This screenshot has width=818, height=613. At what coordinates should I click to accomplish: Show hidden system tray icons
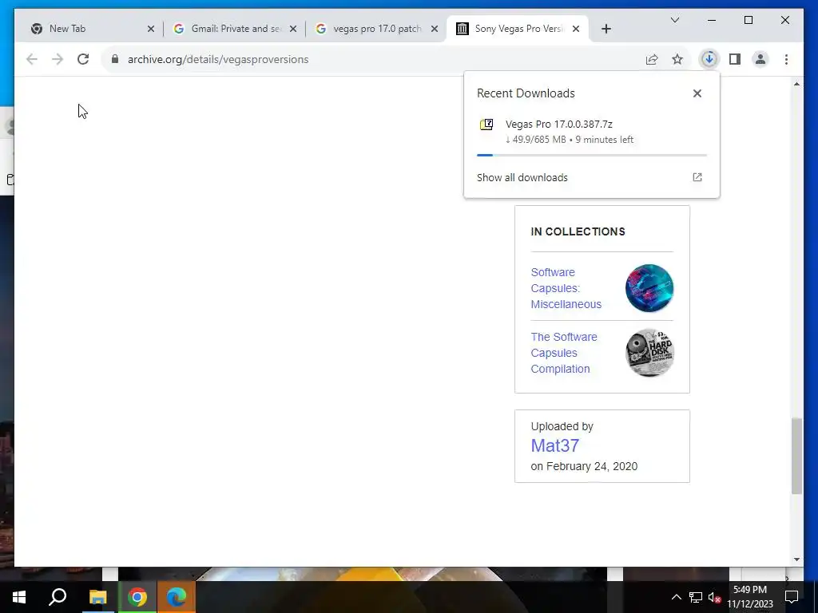(676, 597)
